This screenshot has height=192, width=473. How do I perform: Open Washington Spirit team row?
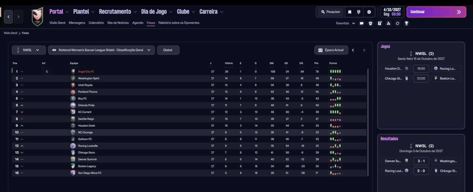[x=190, y=78]
